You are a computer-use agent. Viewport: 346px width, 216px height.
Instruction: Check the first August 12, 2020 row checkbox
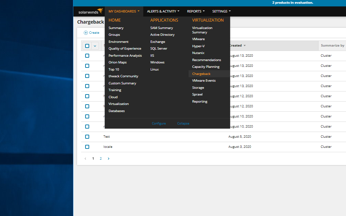87,96
